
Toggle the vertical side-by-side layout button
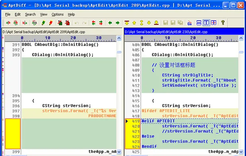point(206,23)
